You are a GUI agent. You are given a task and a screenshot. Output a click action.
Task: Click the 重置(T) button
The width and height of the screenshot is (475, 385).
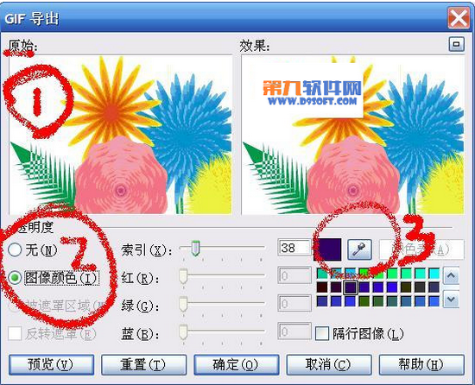[143, 365]
